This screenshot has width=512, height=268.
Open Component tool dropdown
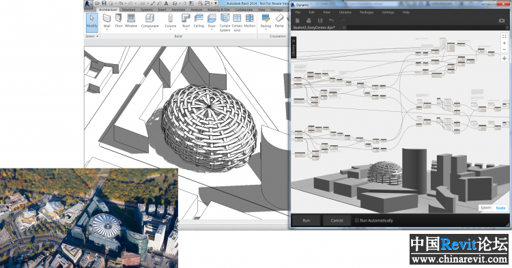tap(150, 29)
